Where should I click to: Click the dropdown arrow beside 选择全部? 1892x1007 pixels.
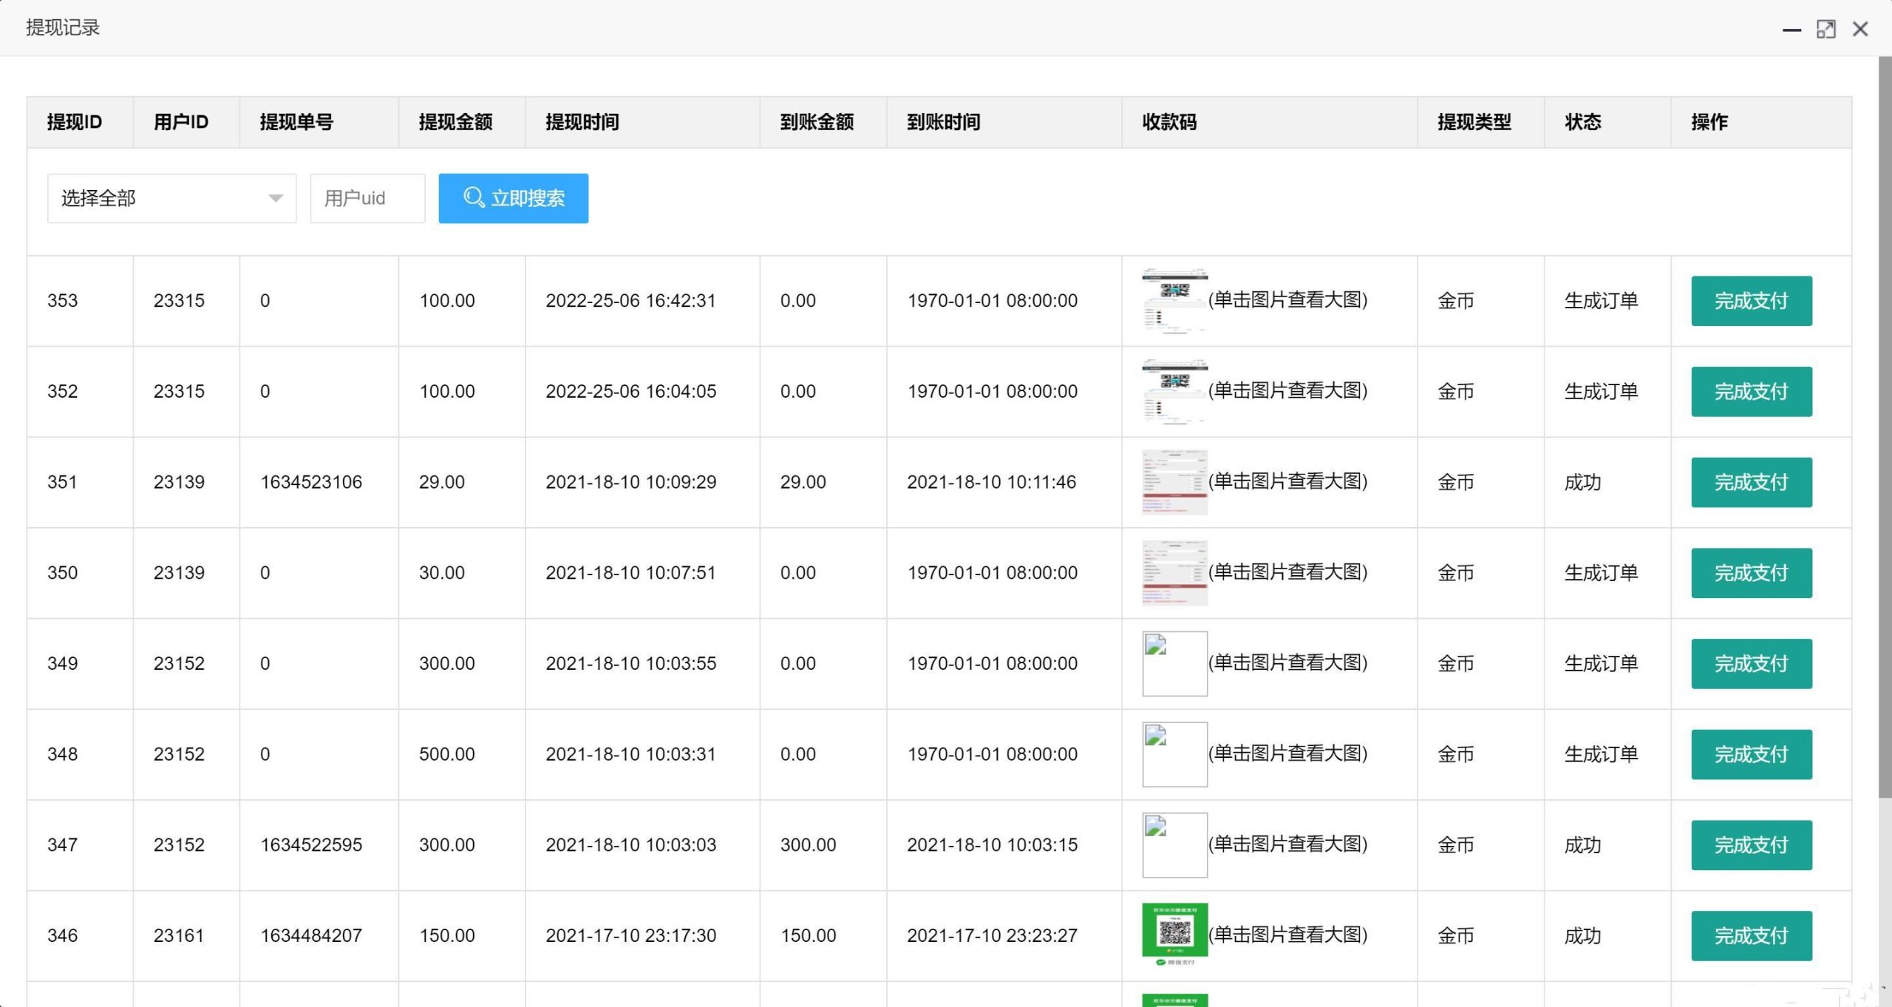(x=274, y=197)
